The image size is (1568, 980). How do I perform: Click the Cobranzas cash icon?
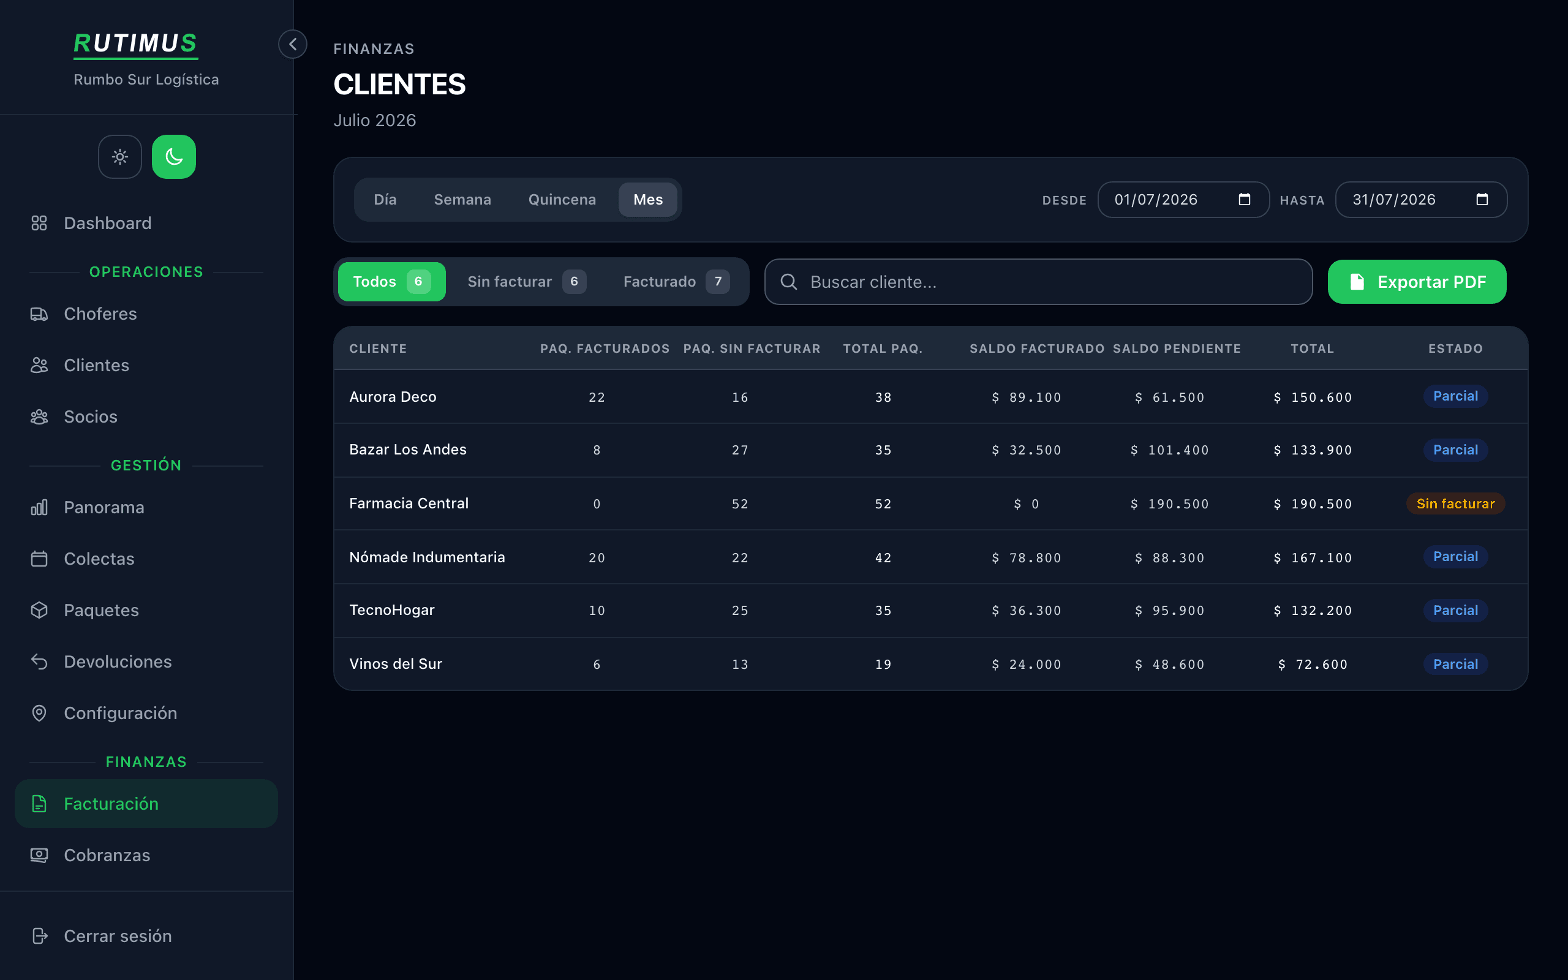(x=39, y=856)
